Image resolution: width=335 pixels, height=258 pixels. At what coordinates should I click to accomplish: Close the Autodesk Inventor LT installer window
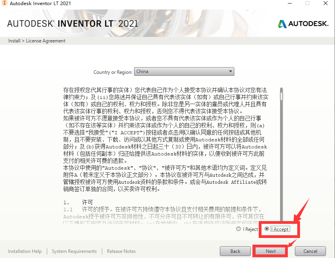tap(326, 3)
